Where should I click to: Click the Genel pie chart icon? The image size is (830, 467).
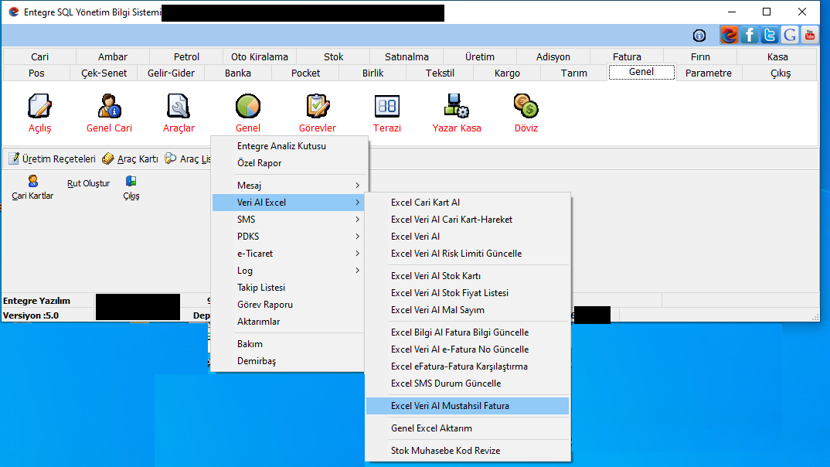[x=248, y=107]
